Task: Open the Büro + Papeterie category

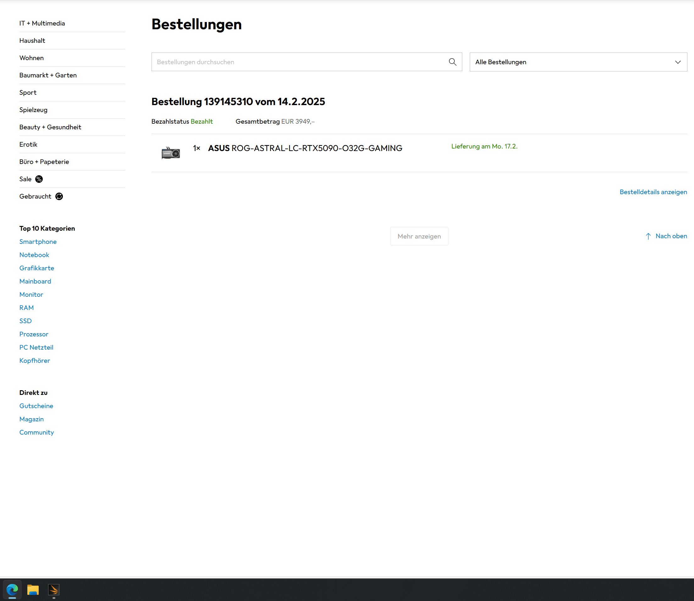Action: [x=44, y=162]
